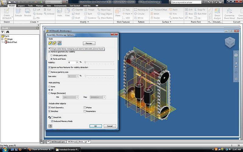Screen dimensions: 243x152
Task: Open Firefox from quick launch bar
Action: [20, 150]
